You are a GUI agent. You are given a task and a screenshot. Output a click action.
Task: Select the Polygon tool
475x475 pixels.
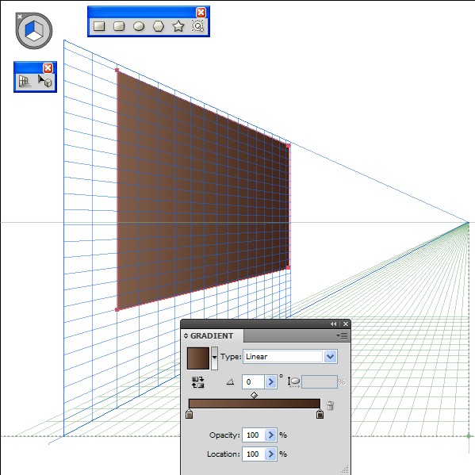pyautogui.click(x=159, y=26)
